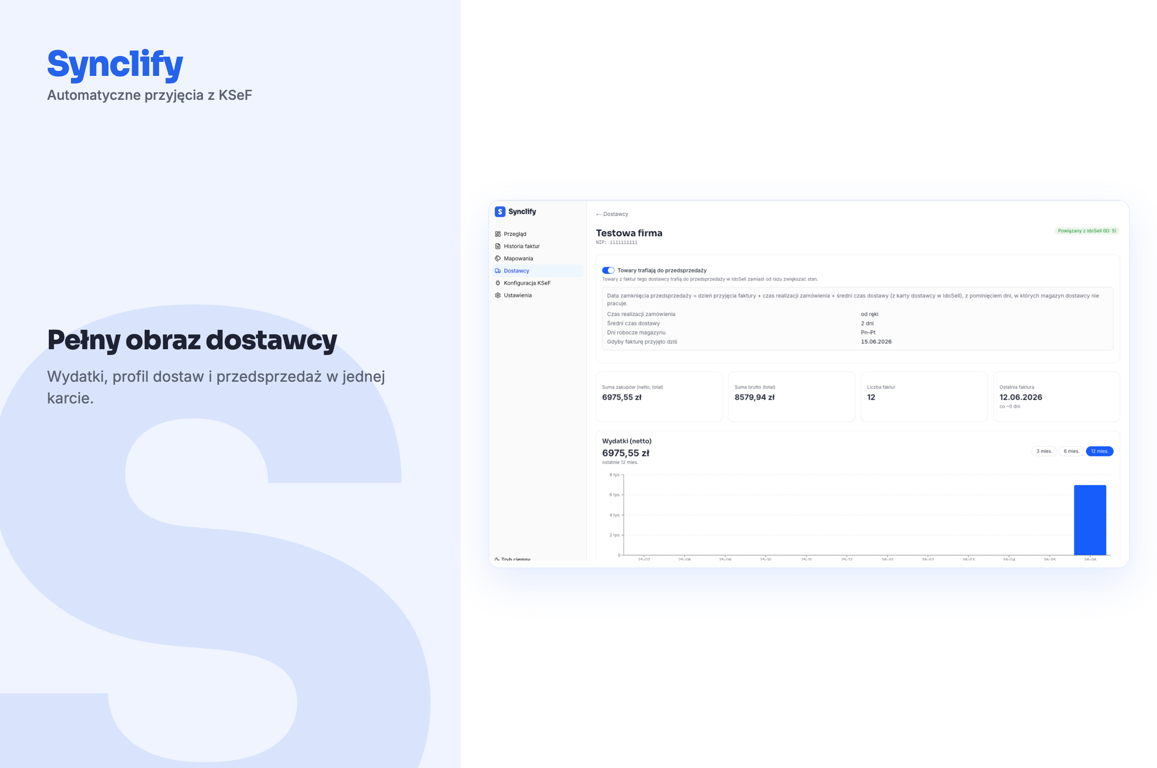1157x768 pixels.
Task: Click the Suma brutto (total) card label
Action: [755, 387]
